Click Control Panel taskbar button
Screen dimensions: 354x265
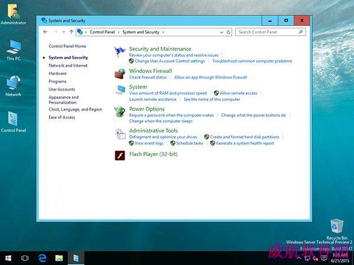coord(76,258)
